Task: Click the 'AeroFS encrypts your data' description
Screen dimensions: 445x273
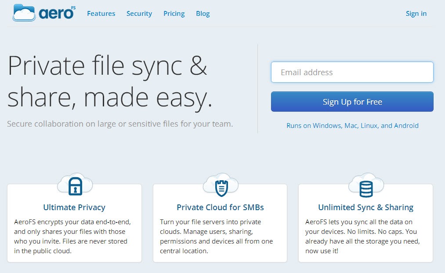Action: (72, 237)
